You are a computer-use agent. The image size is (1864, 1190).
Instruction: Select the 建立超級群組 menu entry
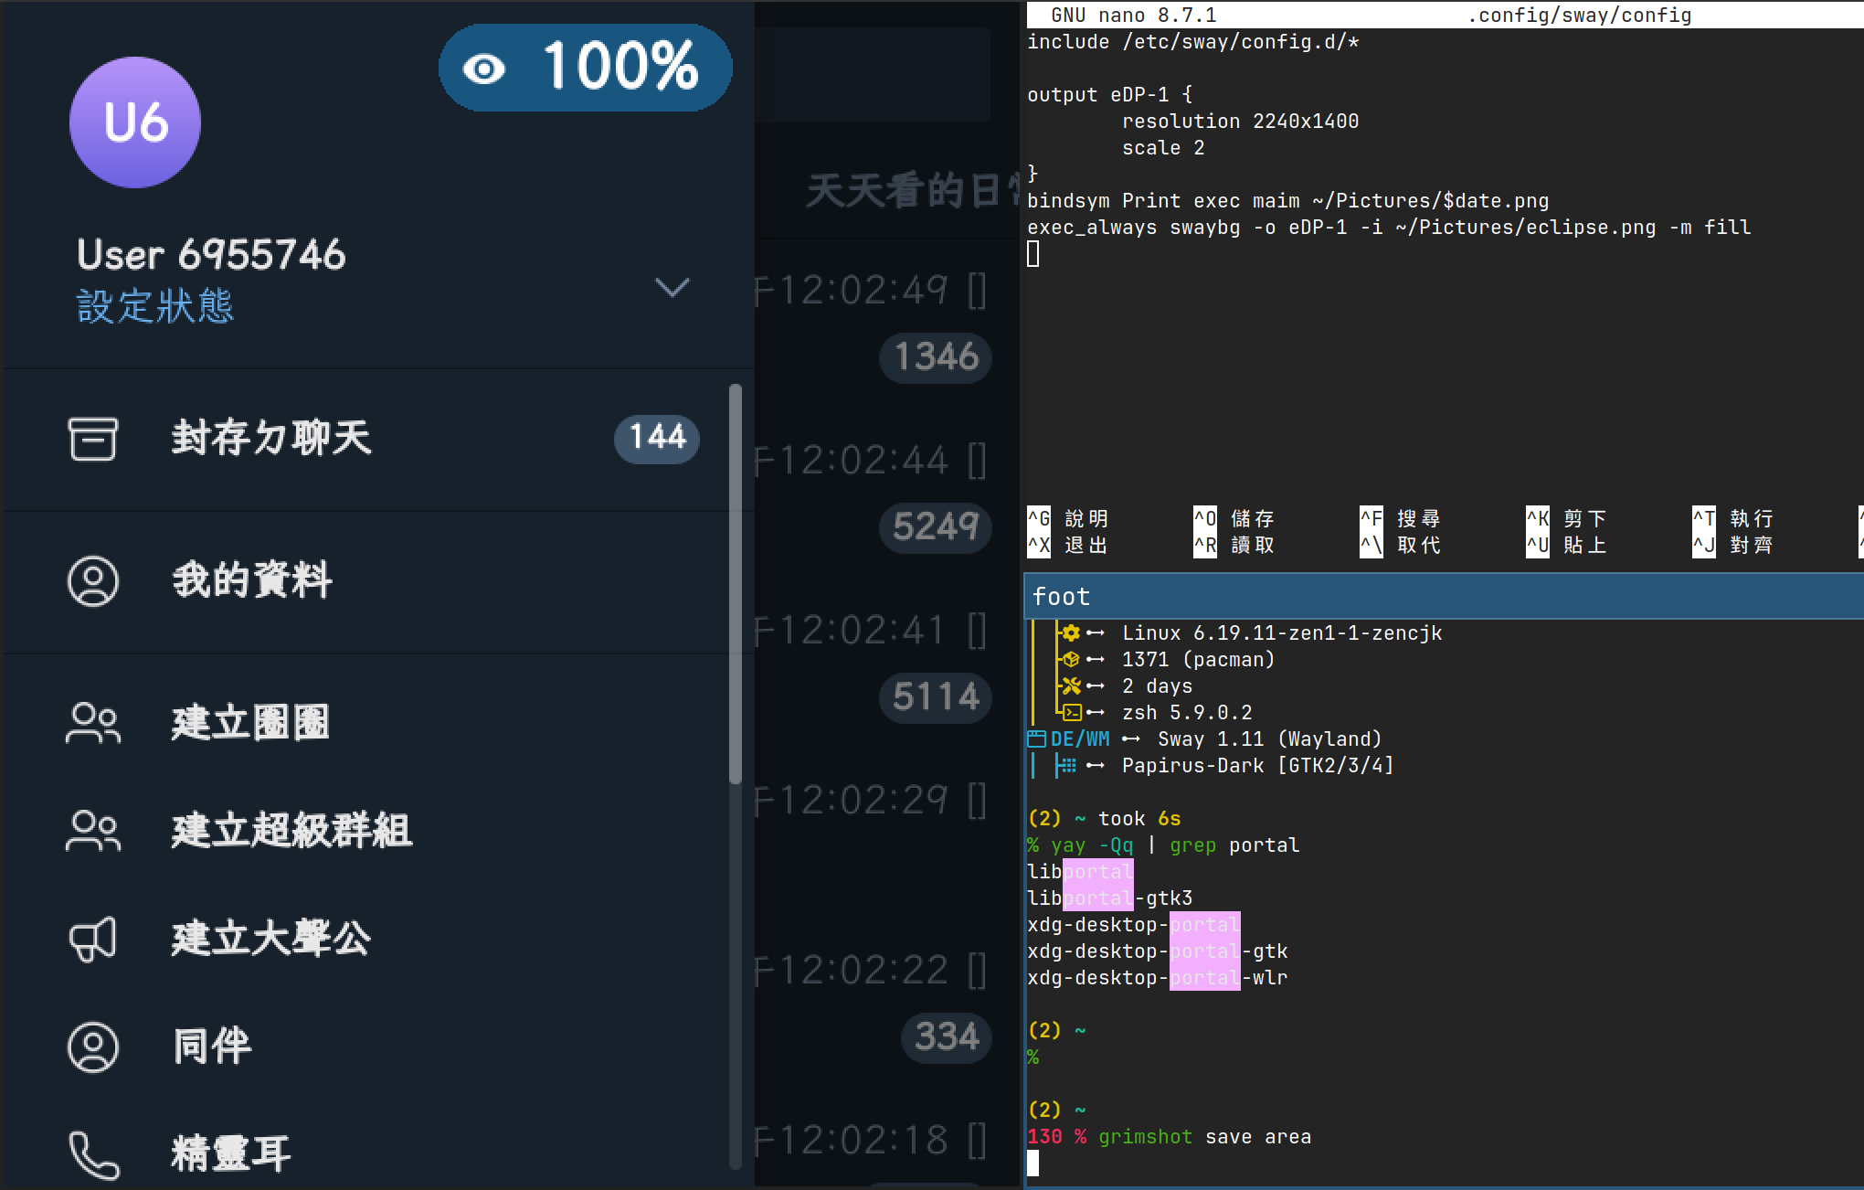point(292,831)
